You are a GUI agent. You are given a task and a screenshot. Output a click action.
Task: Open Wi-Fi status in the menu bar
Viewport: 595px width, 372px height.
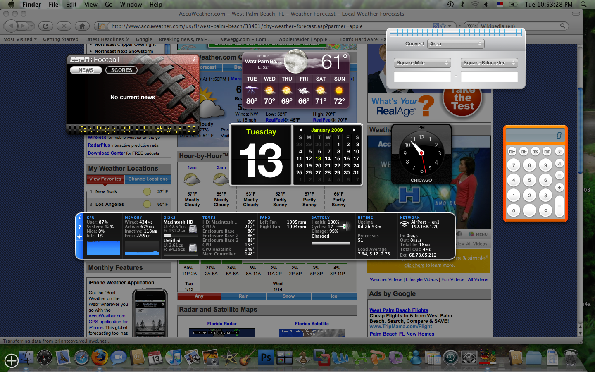click(x=475, y=4)
